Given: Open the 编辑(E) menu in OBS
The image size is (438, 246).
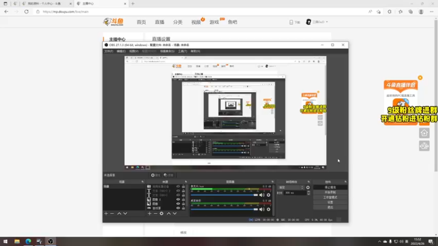Looking at the screenshot, I should pos(121,51).
